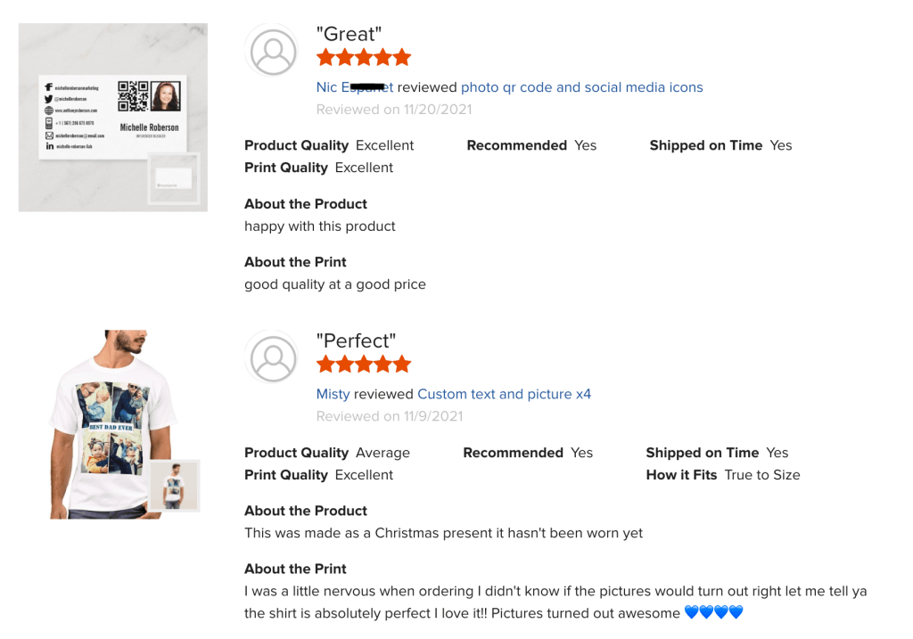Click the blue hearts emoji in Misty's review
913x639 pixels.
[713, 613]
